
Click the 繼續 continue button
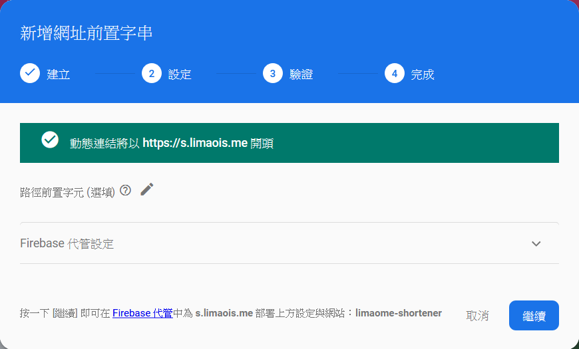[534, 315]
